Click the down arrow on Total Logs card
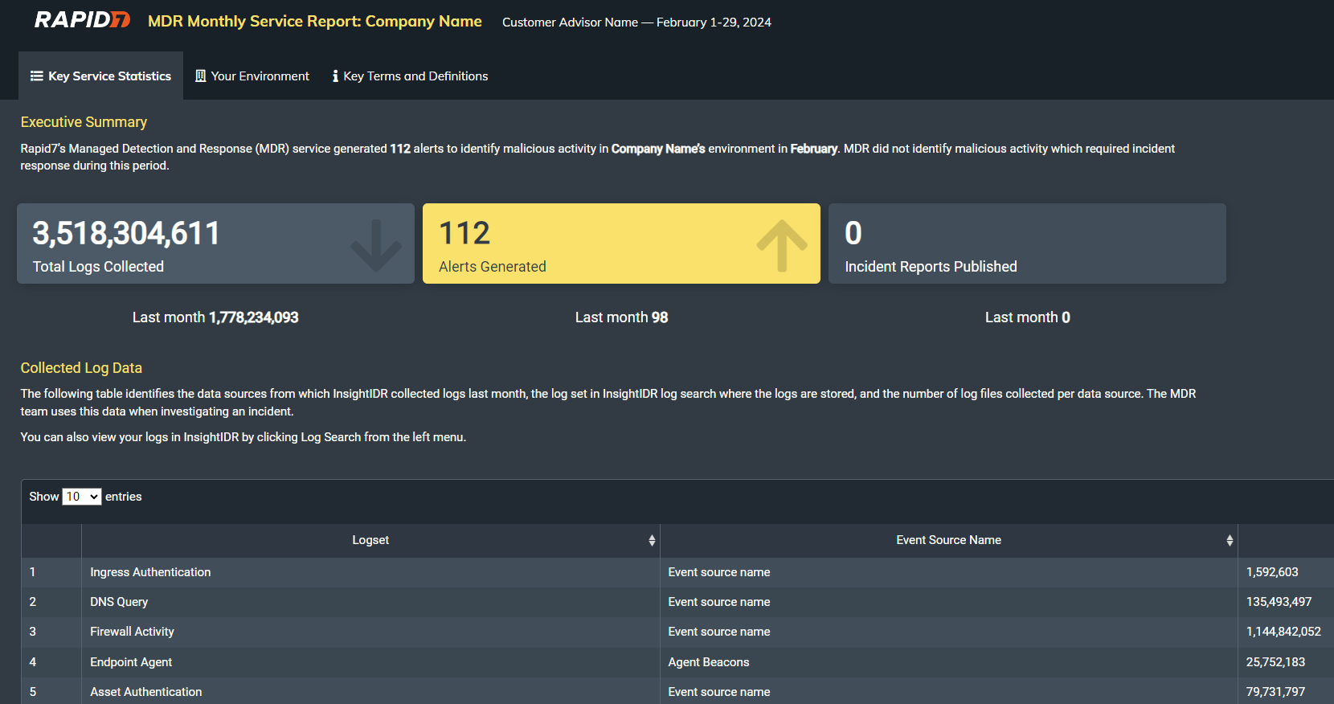 [x=375, y=244]
